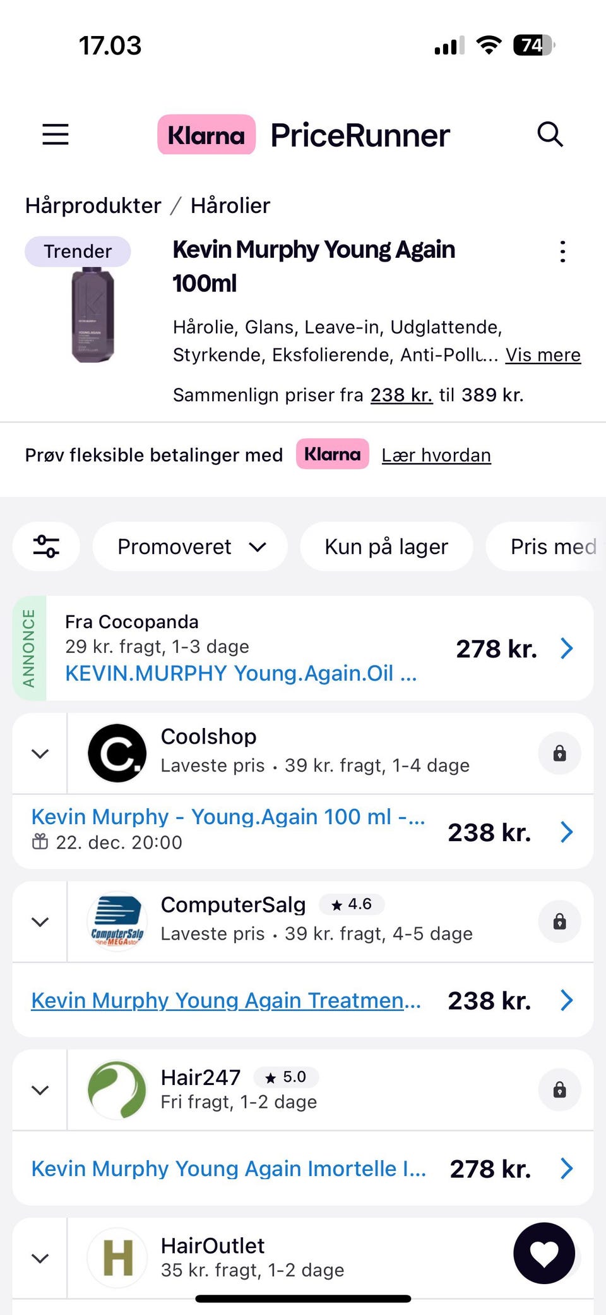Click the "Vis mere" link
The height and width of the screenshot is (1315, 606).
[x=543, y=355]
